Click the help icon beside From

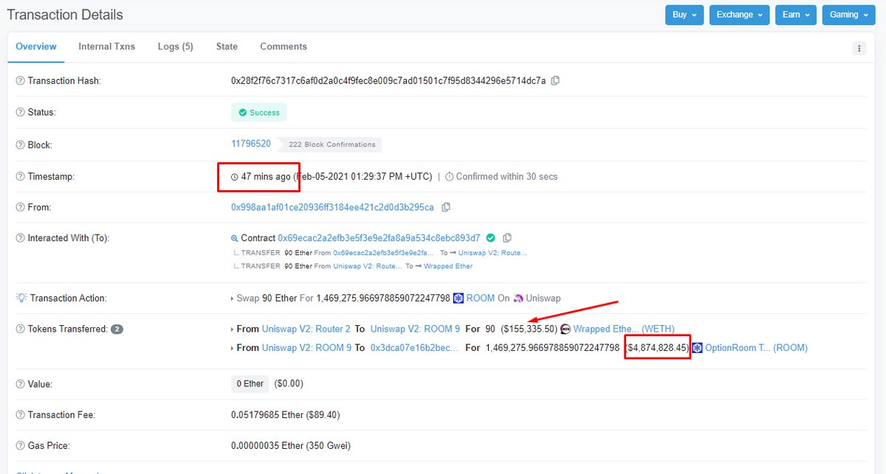pyautogui.click(x=20, y=207)
